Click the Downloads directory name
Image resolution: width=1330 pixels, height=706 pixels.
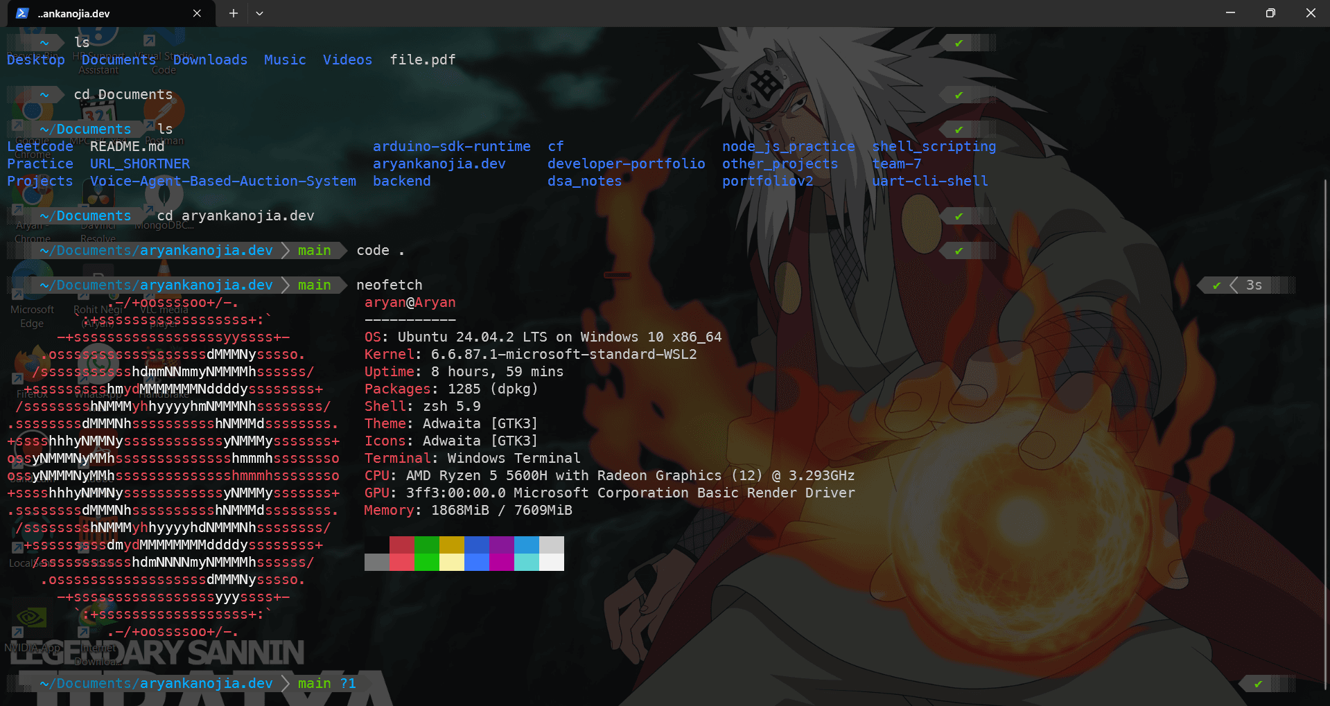210,60
